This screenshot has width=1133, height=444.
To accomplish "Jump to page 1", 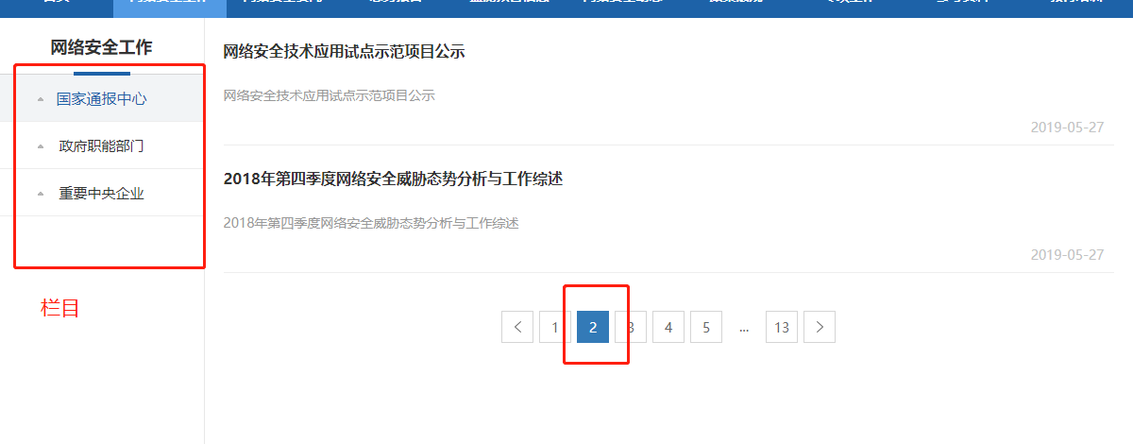I will [555, 327].
